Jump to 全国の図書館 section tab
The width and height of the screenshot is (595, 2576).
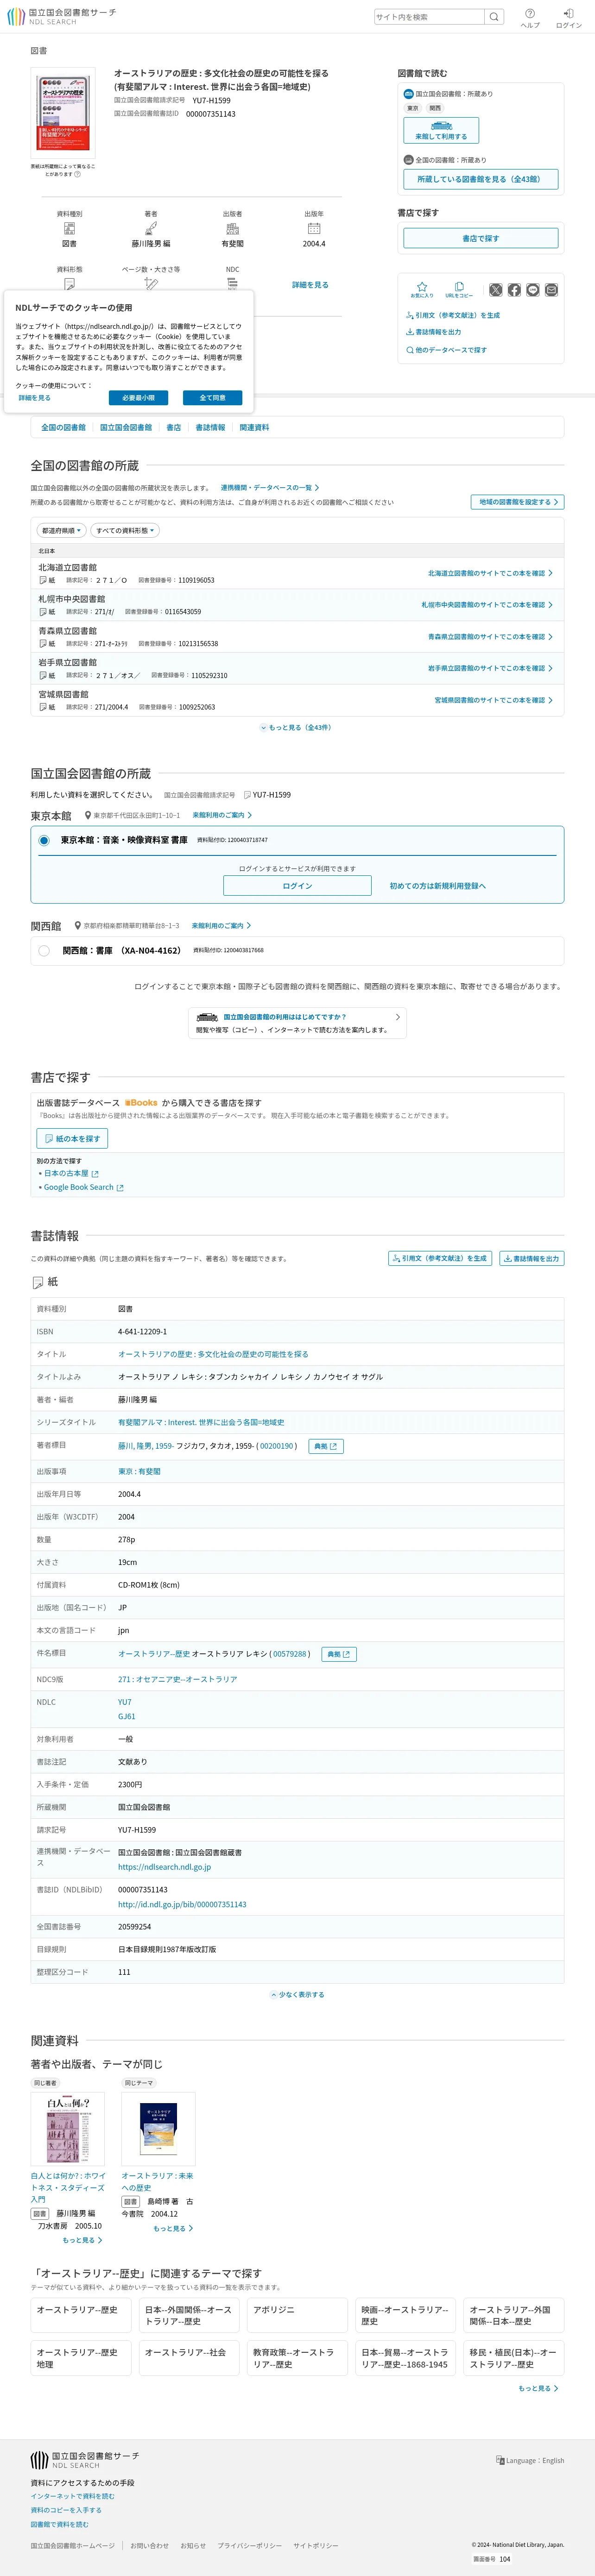63,427
